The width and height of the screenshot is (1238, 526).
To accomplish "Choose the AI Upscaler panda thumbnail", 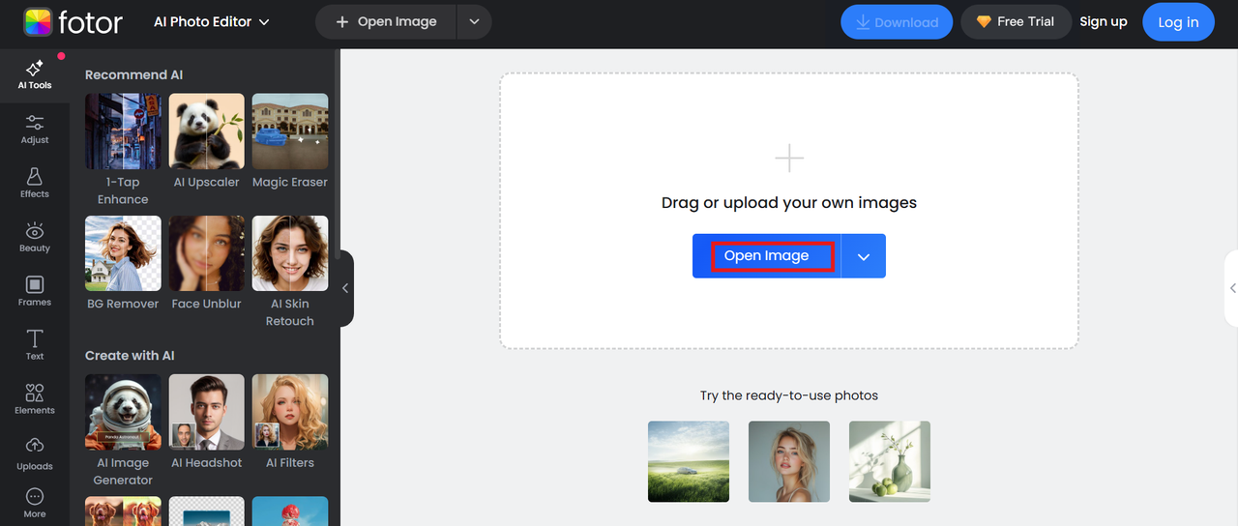I will tap(206, 132).
